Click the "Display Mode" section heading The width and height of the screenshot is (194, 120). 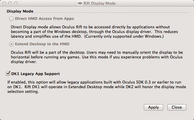(x=20, y=11)
